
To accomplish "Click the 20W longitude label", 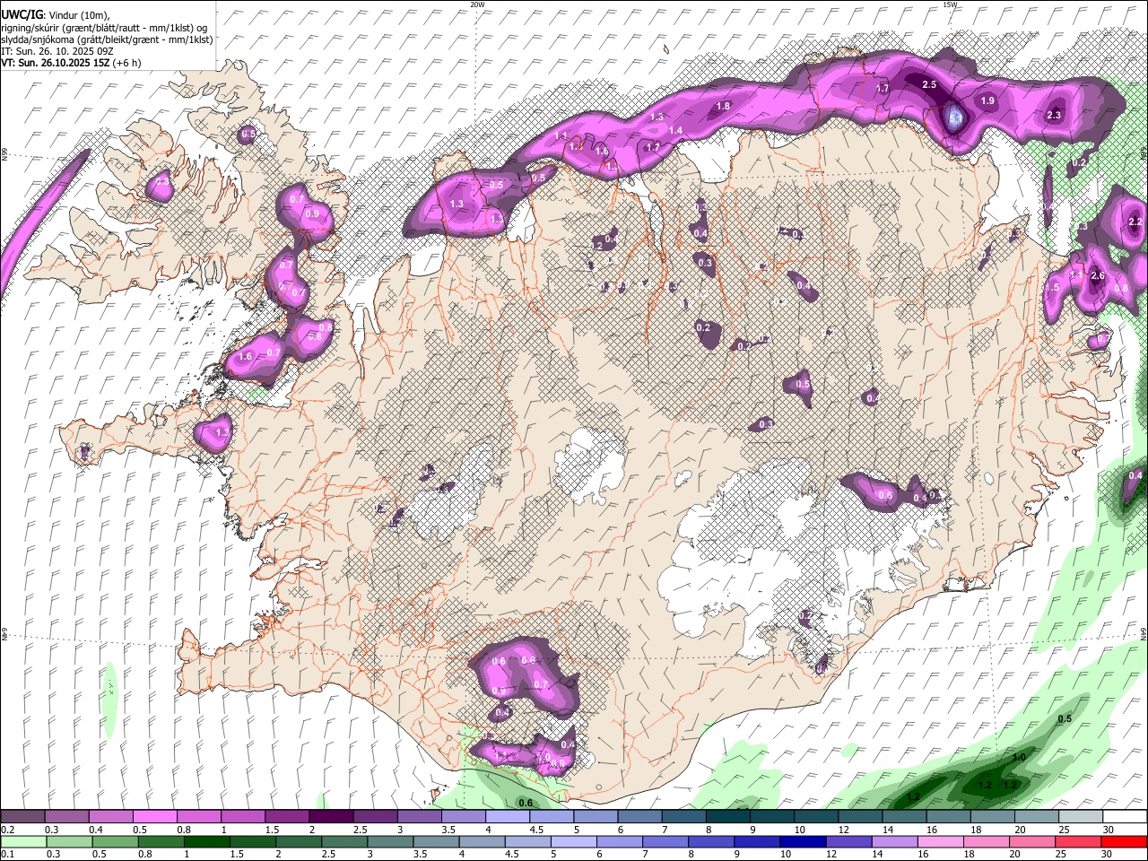I will tap(477, 4).
